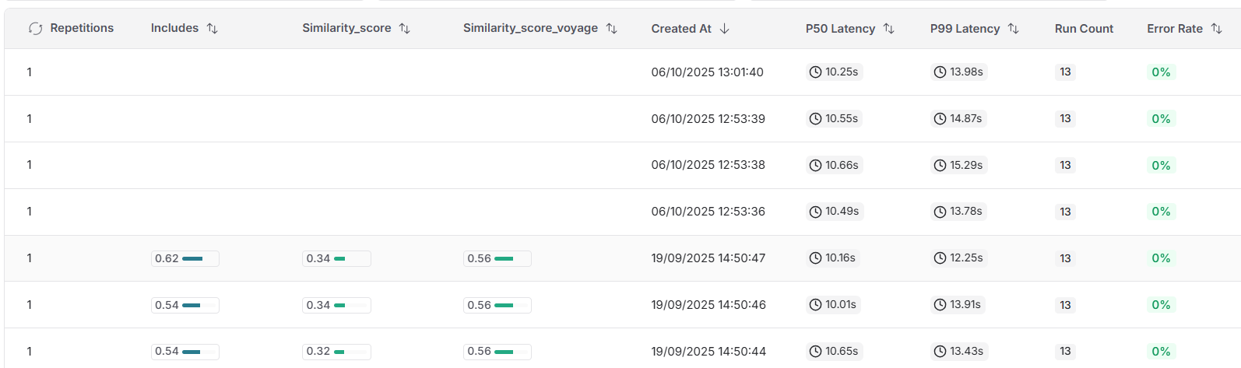Select row created 19/09/2025 14:50:46
Screen dimensions: 1241x368
[x=708, y=305]
